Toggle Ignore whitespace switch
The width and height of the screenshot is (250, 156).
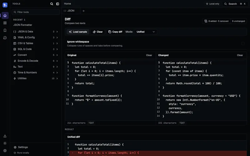click(243, 43)
